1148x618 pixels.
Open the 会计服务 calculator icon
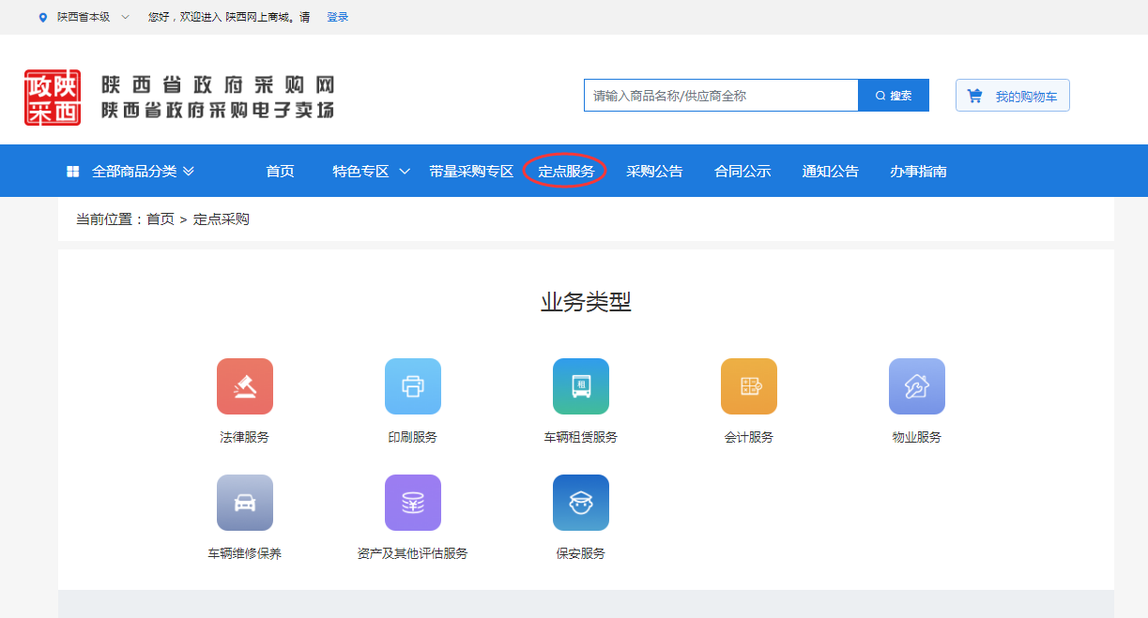[749, 386]
